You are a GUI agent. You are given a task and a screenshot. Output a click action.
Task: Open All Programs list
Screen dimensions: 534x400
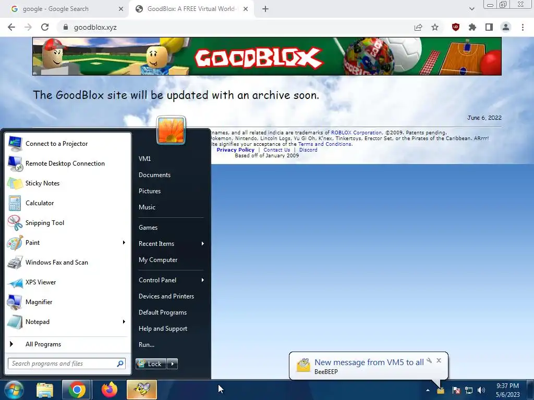(67, 344)
